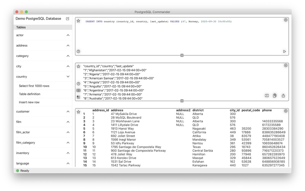Select the 28 MySQL Boulevard cell
The height and width of the screenshot is (191, 305).
coord(126,118)
